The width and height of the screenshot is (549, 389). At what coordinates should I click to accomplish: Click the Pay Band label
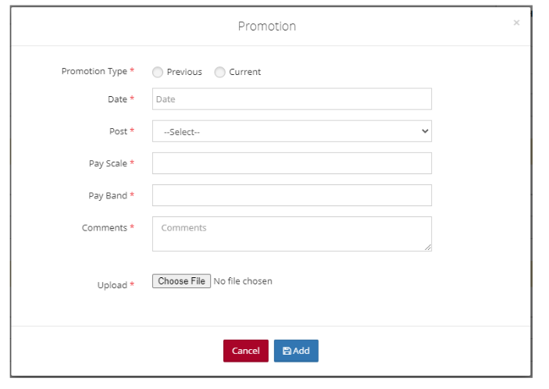point(108,195)
